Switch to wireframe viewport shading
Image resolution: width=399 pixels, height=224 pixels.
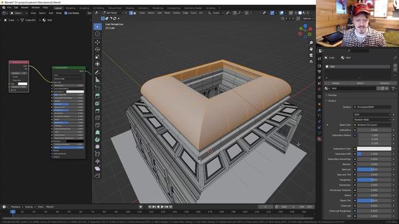[x=296, y=13]
